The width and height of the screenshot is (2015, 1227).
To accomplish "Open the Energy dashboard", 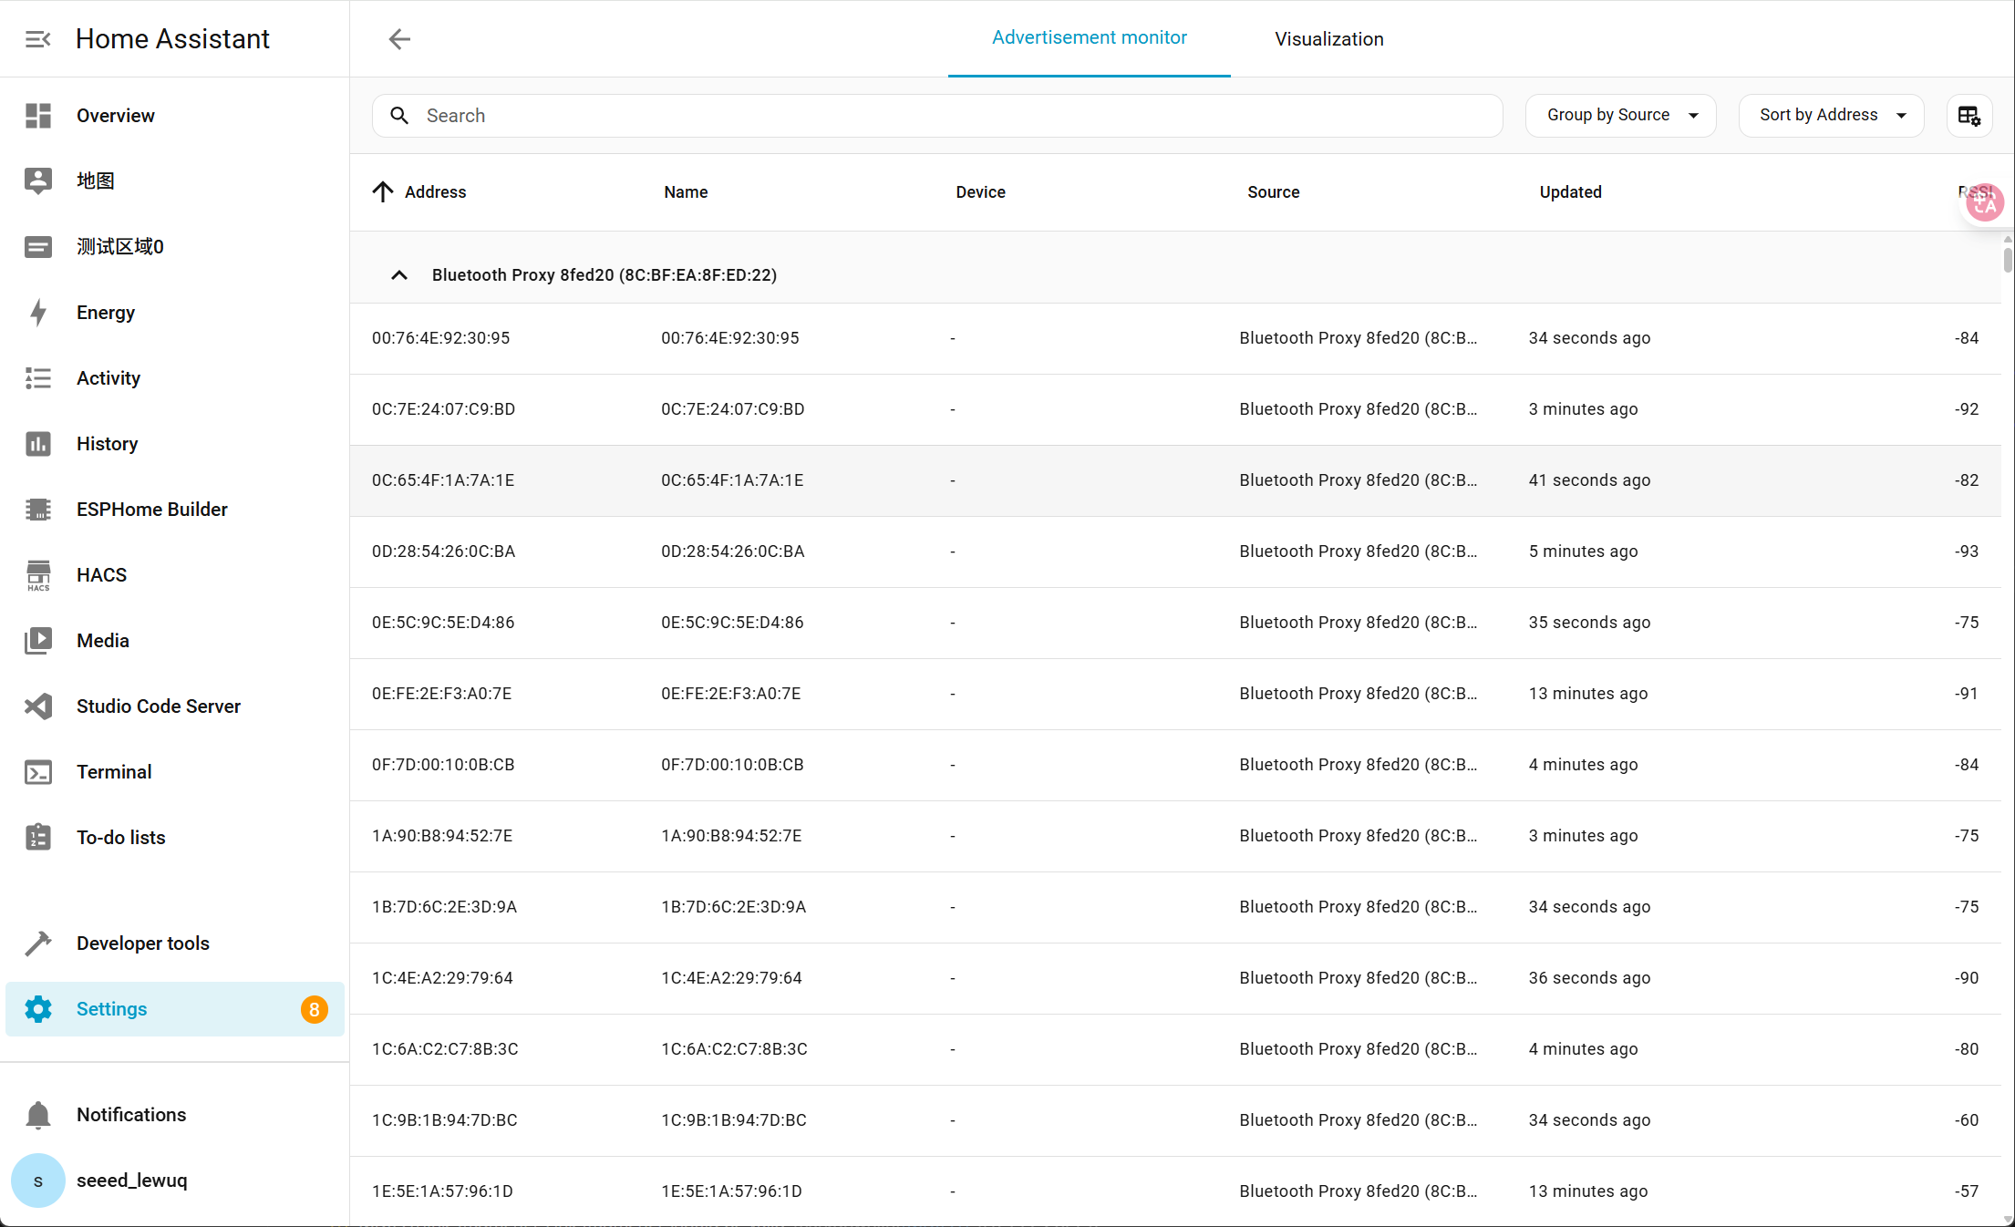I will pyautogui.click(x=105, y=313).
